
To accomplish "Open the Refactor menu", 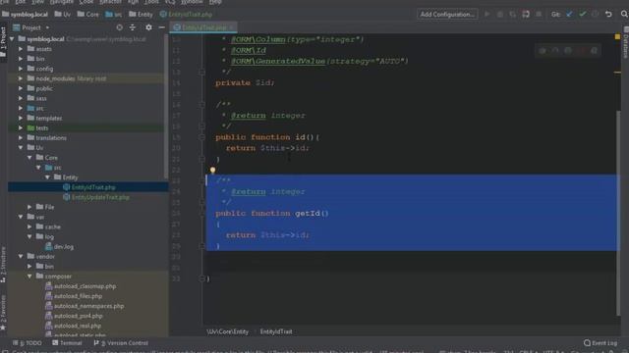I will [x=110, y=2].
